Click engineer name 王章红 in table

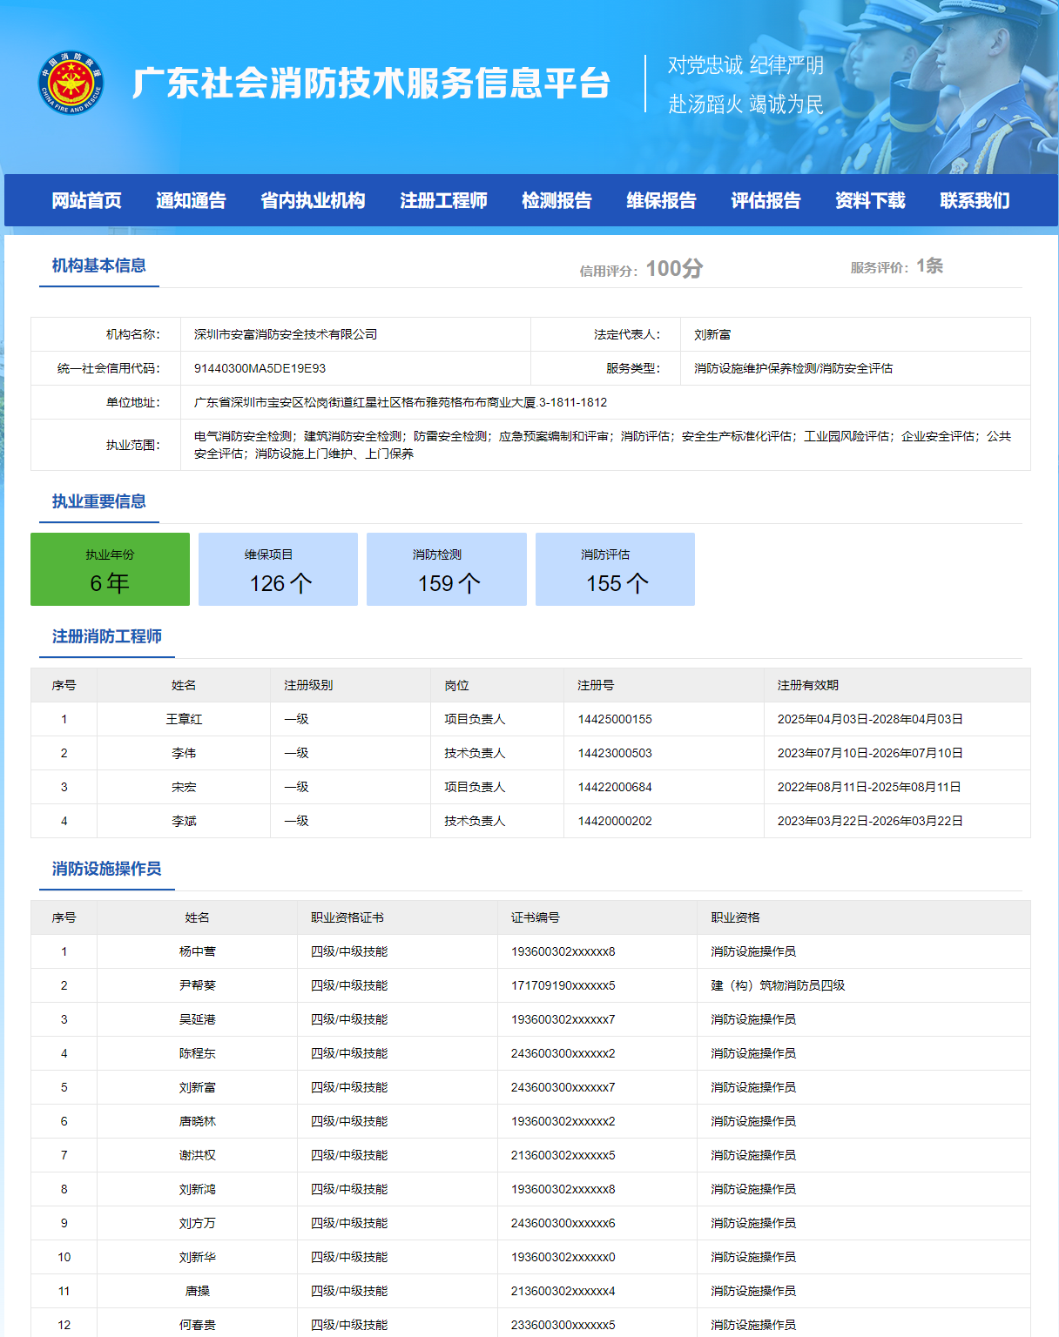(184, 719)
